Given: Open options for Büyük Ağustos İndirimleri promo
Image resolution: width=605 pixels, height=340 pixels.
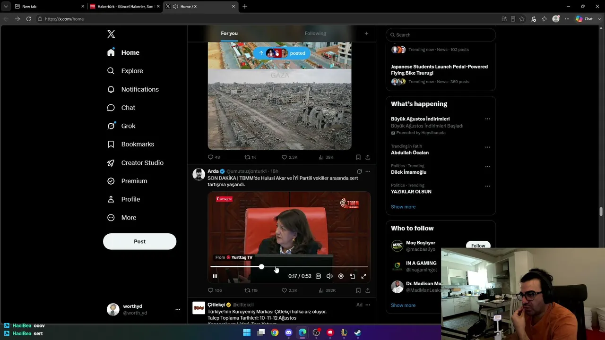Looking at the screenshot, I should pos(487,119).
